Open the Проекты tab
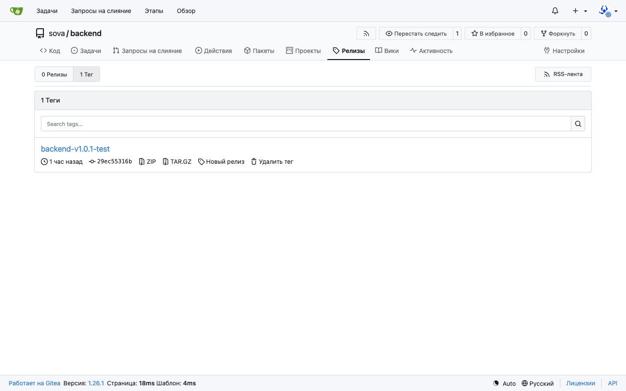 pos(303,51)
